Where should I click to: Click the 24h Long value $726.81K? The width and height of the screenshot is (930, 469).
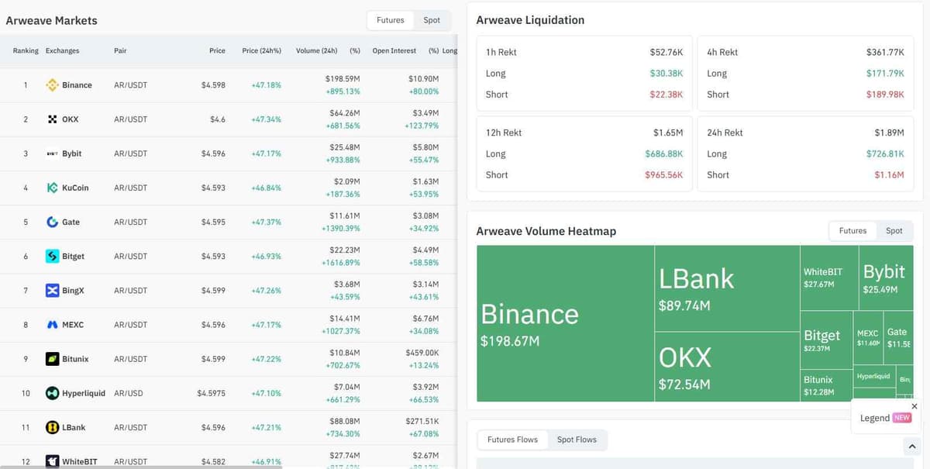(885, 153)
